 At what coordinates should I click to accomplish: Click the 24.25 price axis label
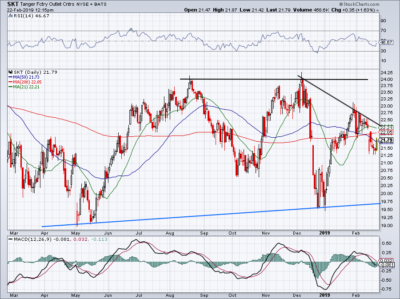pyautogui.click(x=387, y=73)
